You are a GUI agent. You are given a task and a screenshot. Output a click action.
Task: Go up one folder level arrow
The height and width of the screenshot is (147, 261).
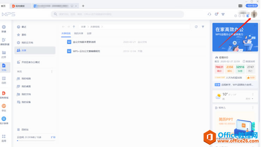[x=74, y=27]
